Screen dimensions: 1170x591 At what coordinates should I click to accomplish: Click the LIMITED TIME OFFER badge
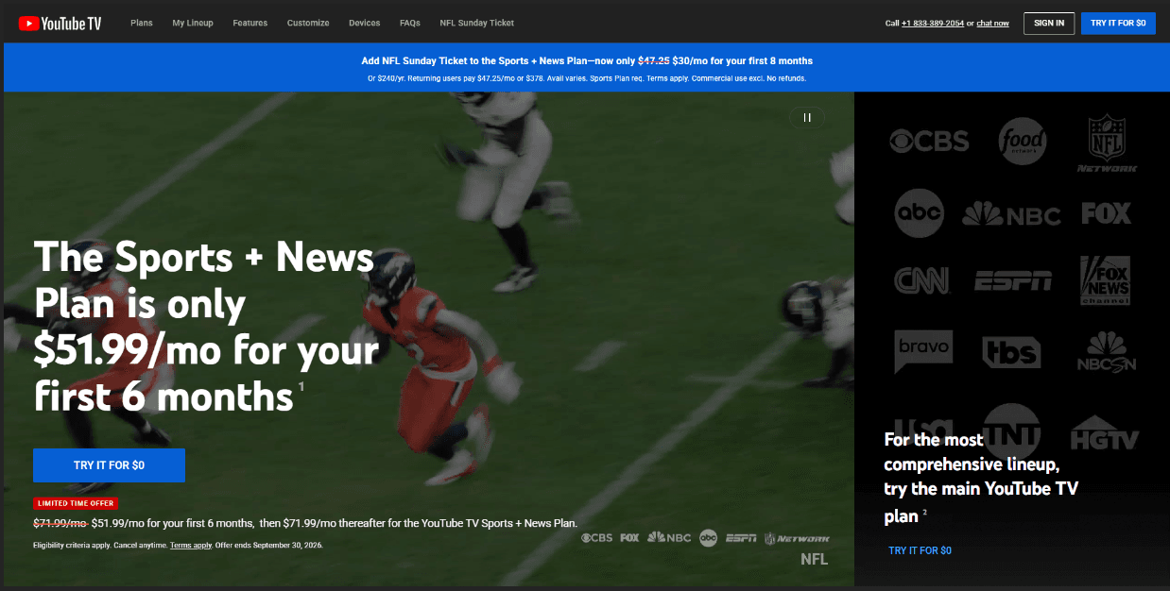tap(76, 503)
